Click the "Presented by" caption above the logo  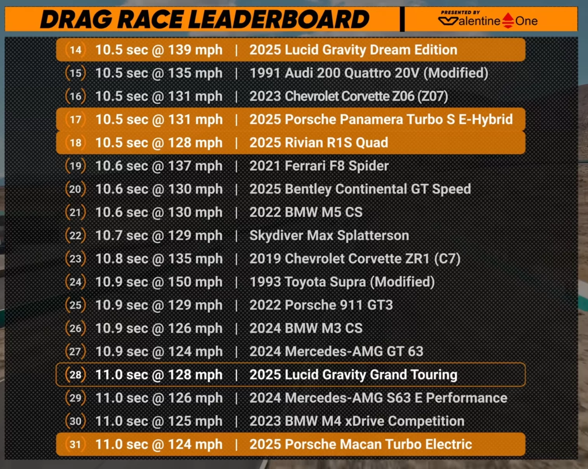(x=461, y=12)
